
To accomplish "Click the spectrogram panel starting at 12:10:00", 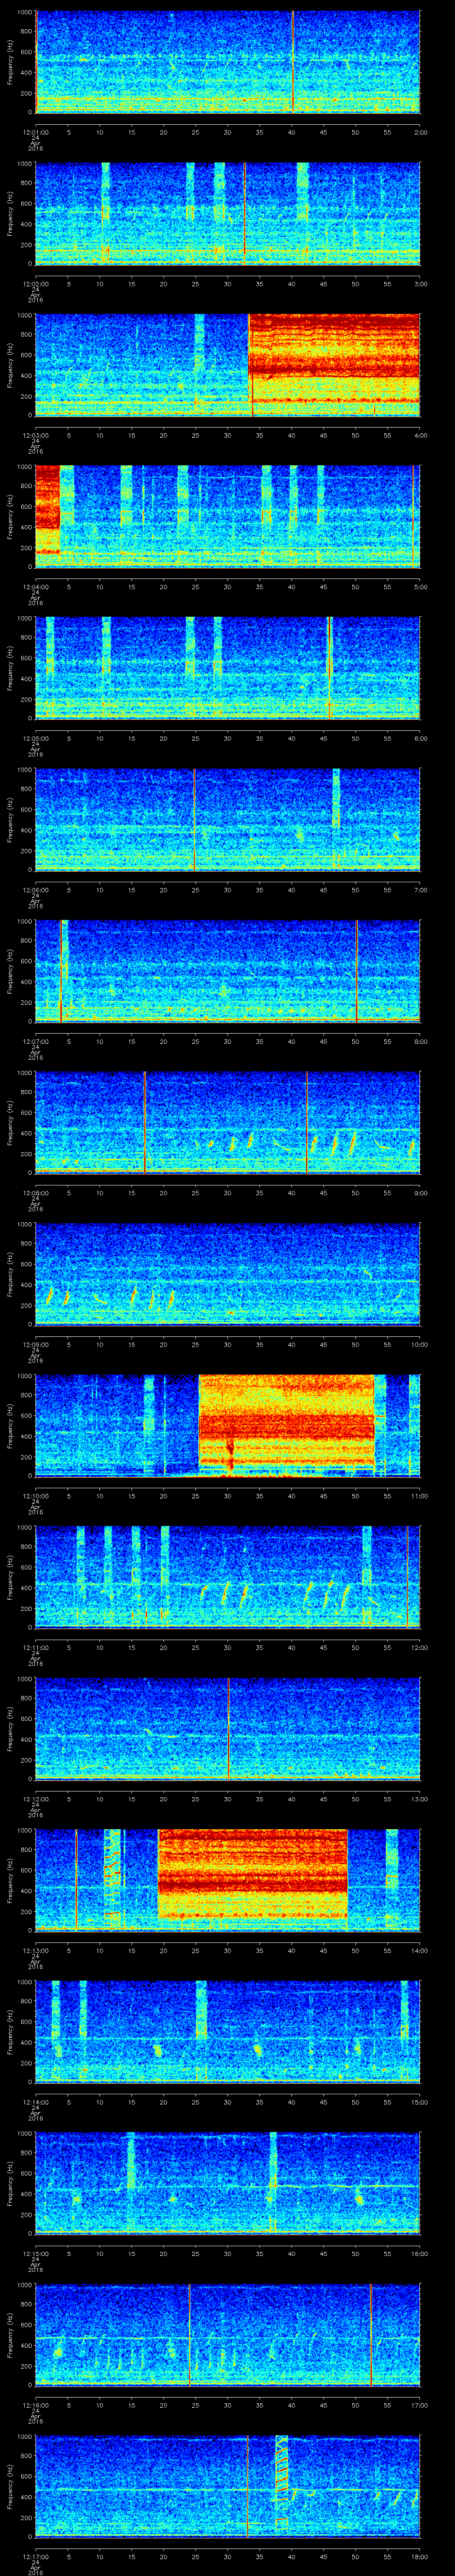I will 227,1425.
